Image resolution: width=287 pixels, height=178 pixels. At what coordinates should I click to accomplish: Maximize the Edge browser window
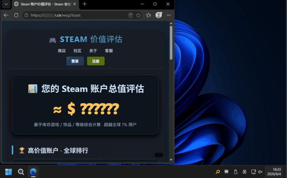(155, 4)
